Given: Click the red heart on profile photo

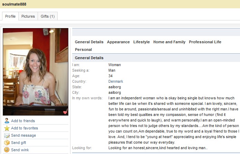Looking at the screenshot, I should point(65,112).
